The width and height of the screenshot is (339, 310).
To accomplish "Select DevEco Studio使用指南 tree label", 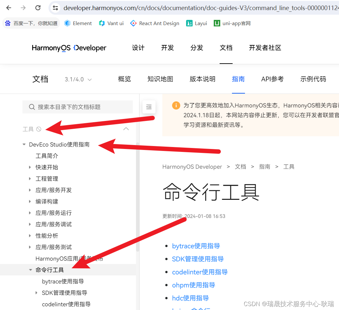I will pyautogui.click(x=59, y=144).
